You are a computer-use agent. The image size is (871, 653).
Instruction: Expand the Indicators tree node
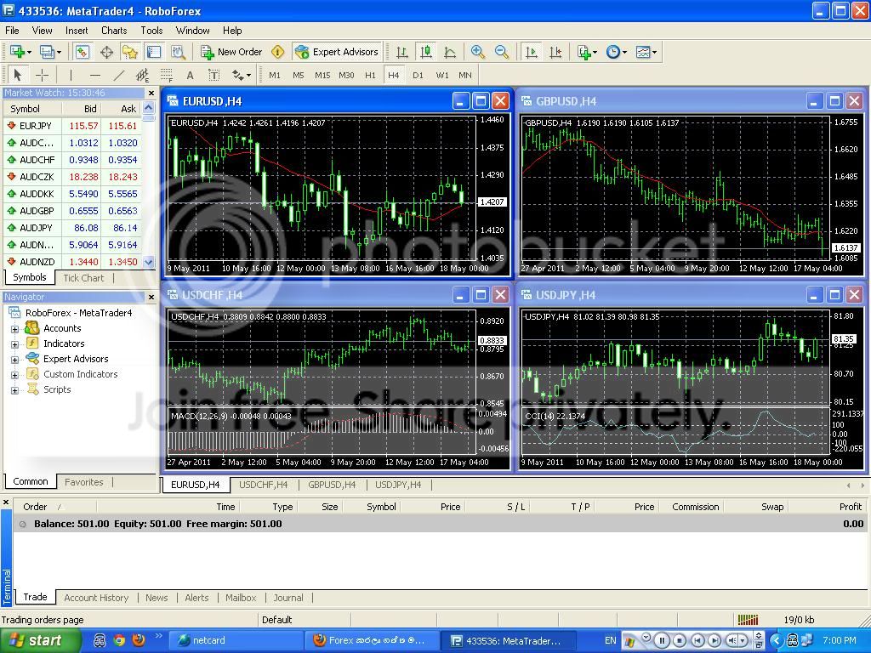pos(15,344)
